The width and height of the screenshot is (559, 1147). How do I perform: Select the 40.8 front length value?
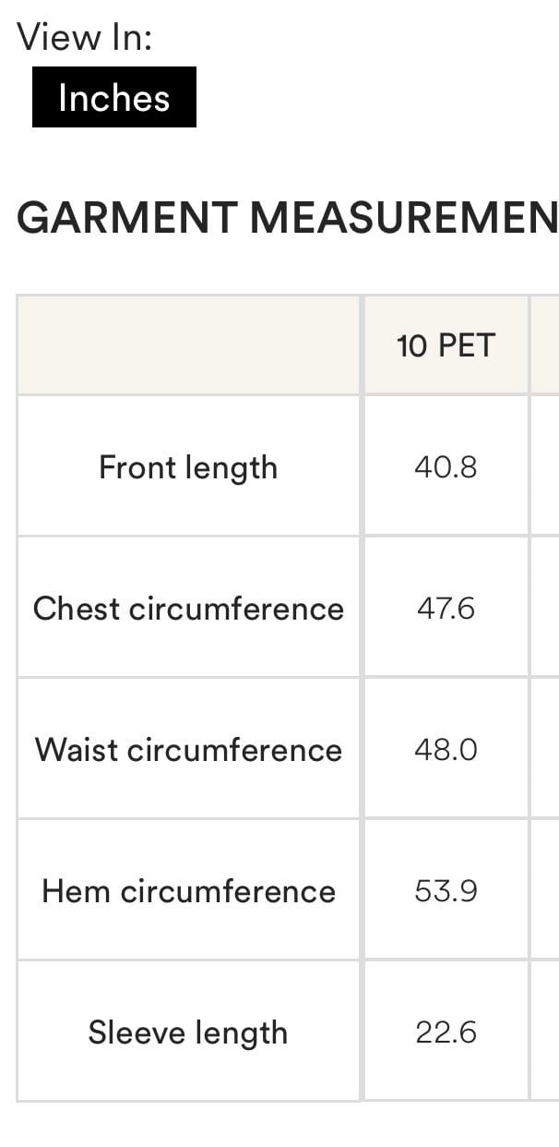coord(446,467)
